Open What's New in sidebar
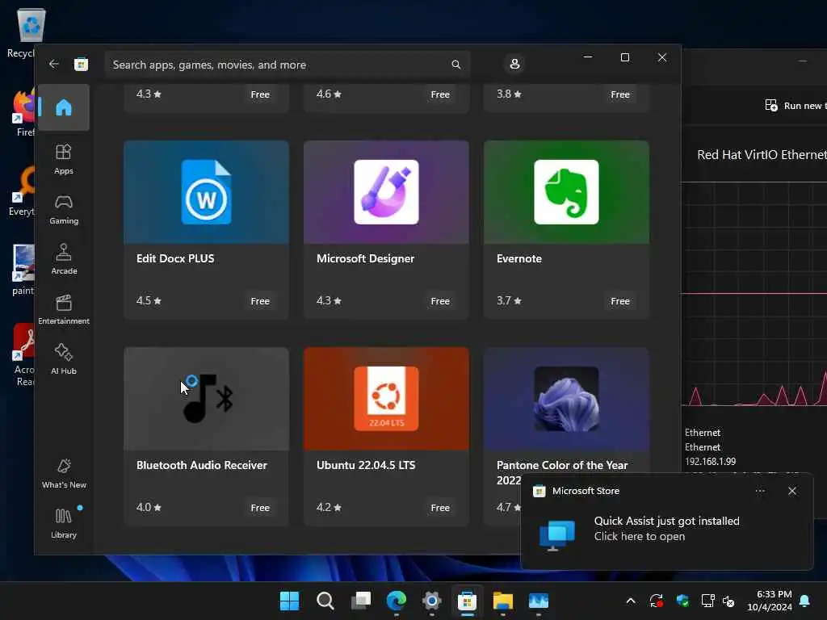 pyautogui.click(x=64, y=473)
